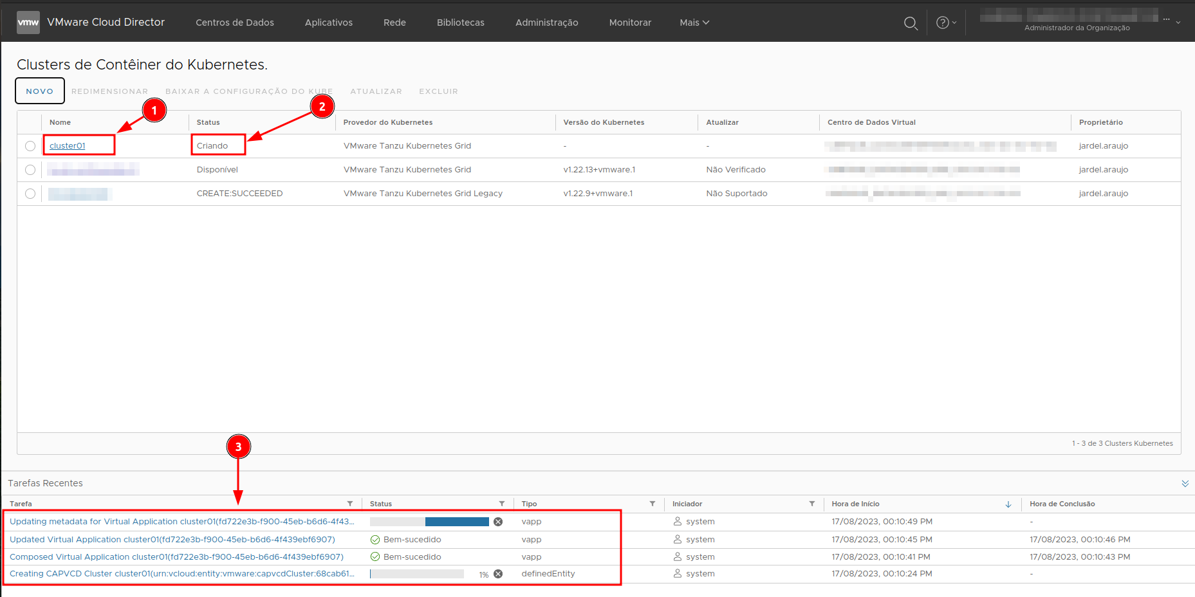This screenshot has width=1195, height=597.
Task: Open the Aplicativos menu item
Action: pyautogui.click(x=329, y=23)
